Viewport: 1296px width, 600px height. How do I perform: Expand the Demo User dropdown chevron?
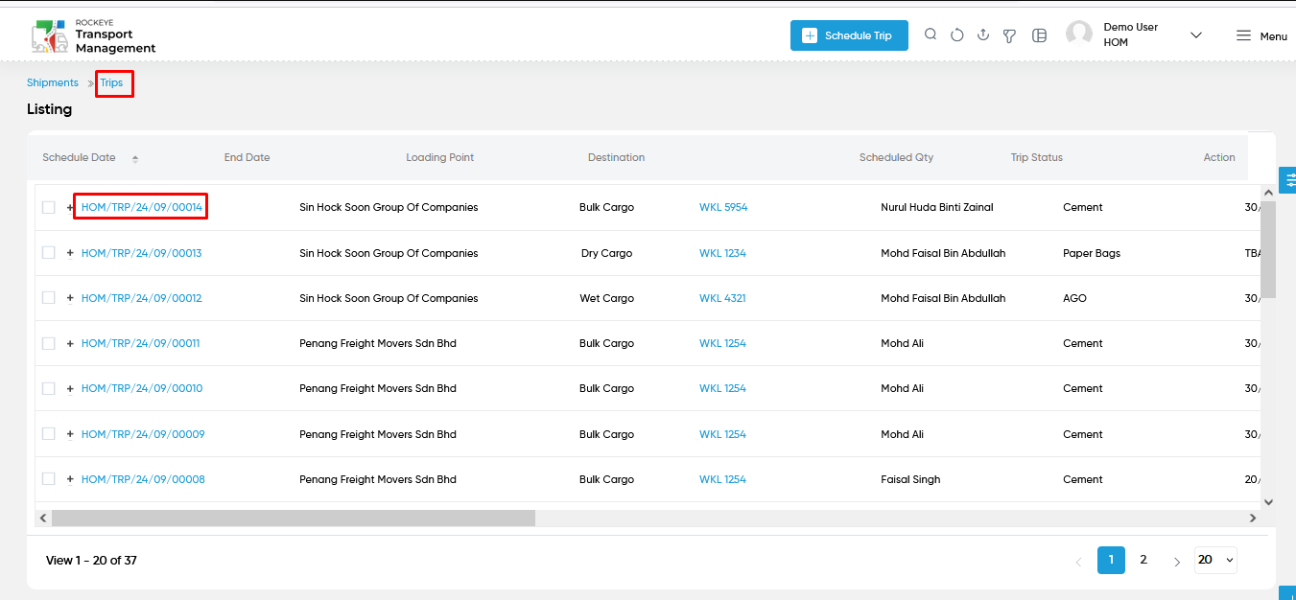(x=1196, y=35)
